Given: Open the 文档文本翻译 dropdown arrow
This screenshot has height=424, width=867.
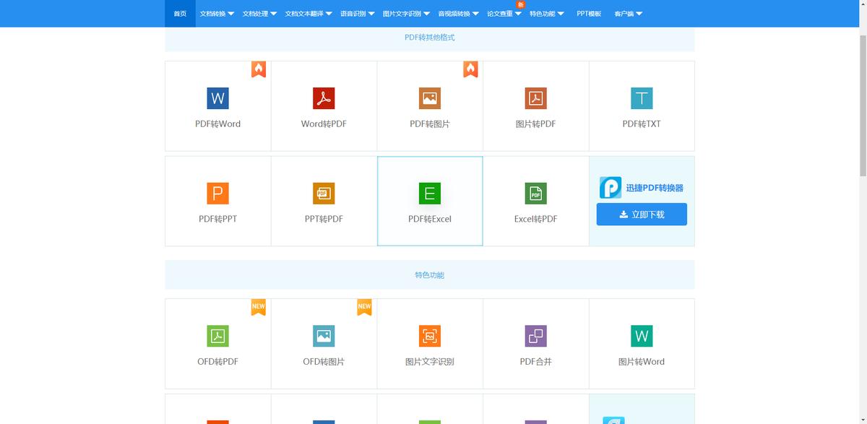Looking at the screenshot, I should point(329,14).
